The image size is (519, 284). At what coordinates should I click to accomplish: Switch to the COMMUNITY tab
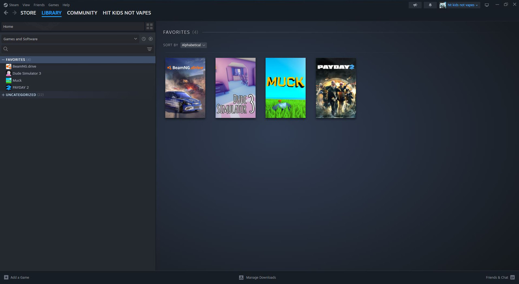pos(82,13)
